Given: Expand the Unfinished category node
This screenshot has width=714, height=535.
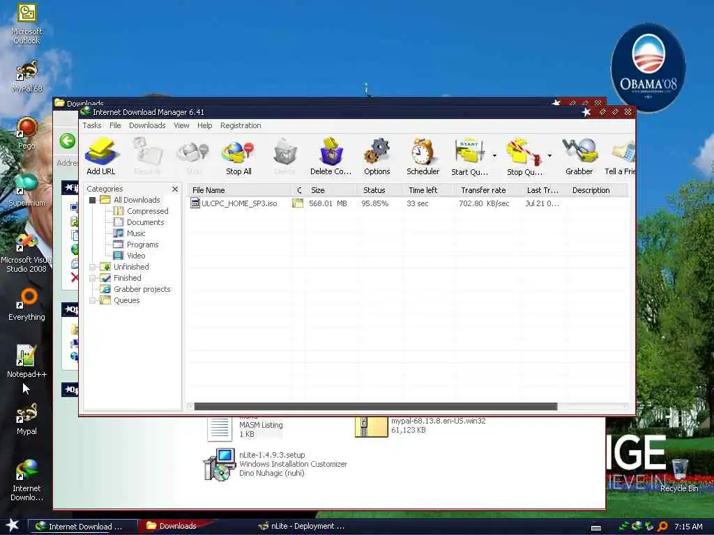Looking at the screenshot, I should pyautogui.click(x=93, y=267).
